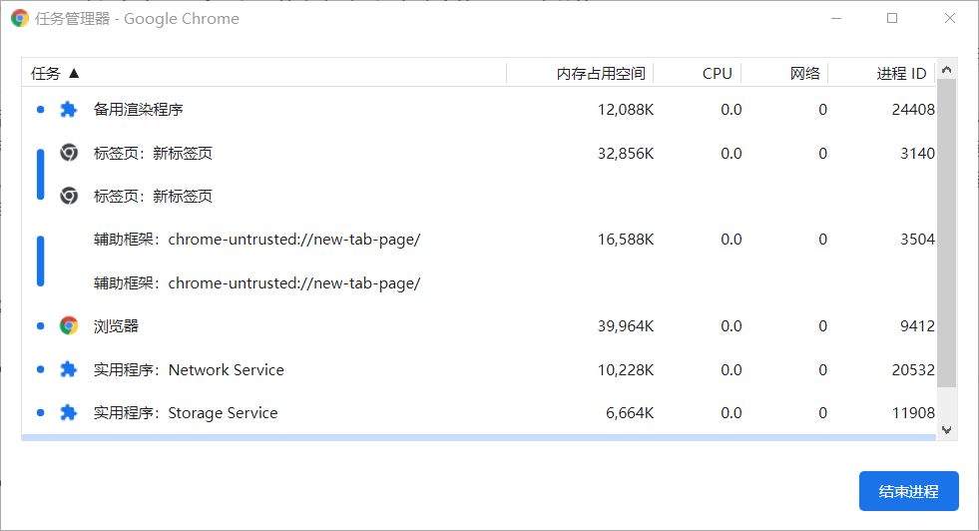Click the Chrome logo in the title bar

point(19,18)
